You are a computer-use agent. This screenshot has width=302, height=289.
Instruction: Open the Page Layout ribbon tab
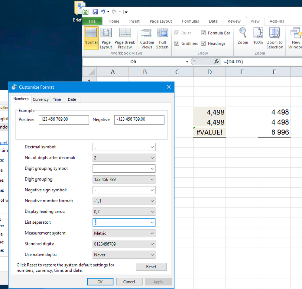161,21
